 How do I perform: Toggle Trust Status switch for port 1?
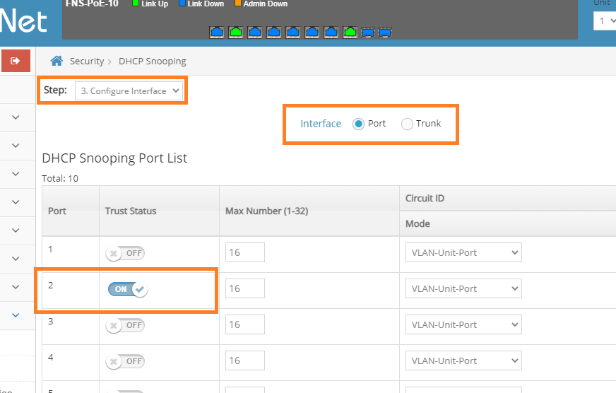point(125,253)
